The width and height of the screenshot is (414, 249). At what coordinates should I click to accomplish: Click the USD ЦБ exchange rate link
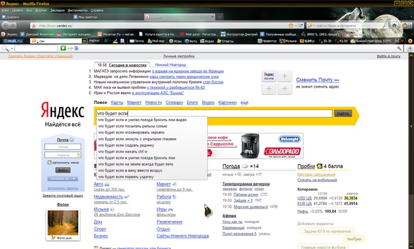coord(304,198)
